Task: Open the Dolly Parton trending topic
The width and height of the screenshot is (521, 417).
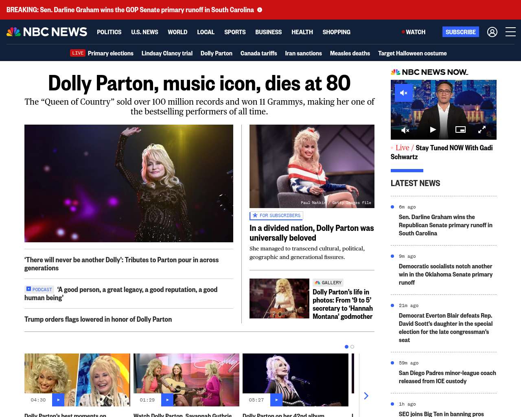Action: click(217, 53)
